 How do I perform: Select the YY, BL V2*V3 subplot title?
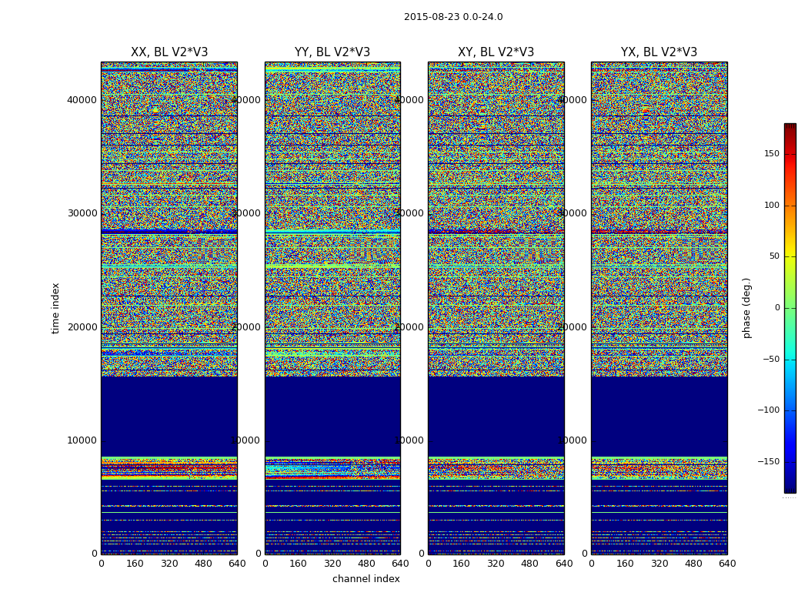332,52
